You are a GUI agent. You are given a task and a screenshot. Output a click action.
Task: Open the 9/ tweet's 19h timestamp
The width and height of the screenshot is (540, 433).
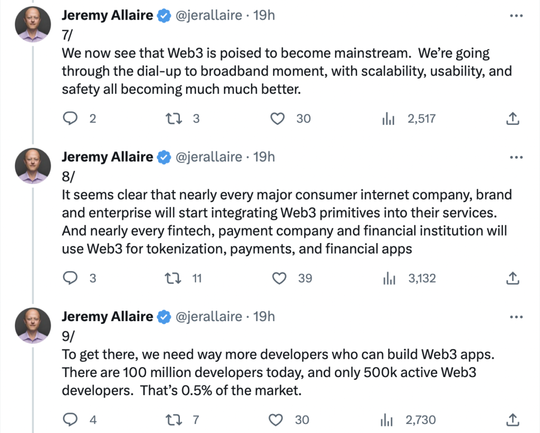pos(264,316)
